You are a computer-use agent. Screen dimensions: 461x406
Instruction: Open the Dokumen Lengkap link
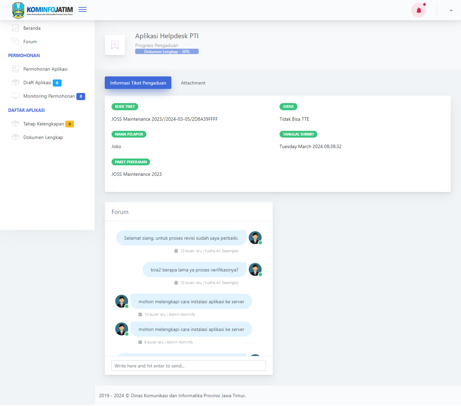43,137
